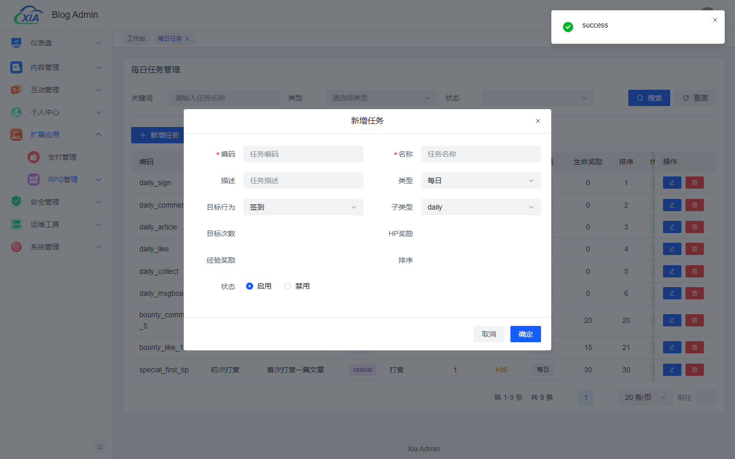Collapse the sidebar with the fold icon
This screenshot has height=459, width=735.
pyautogui.click(x=100, y=447)
